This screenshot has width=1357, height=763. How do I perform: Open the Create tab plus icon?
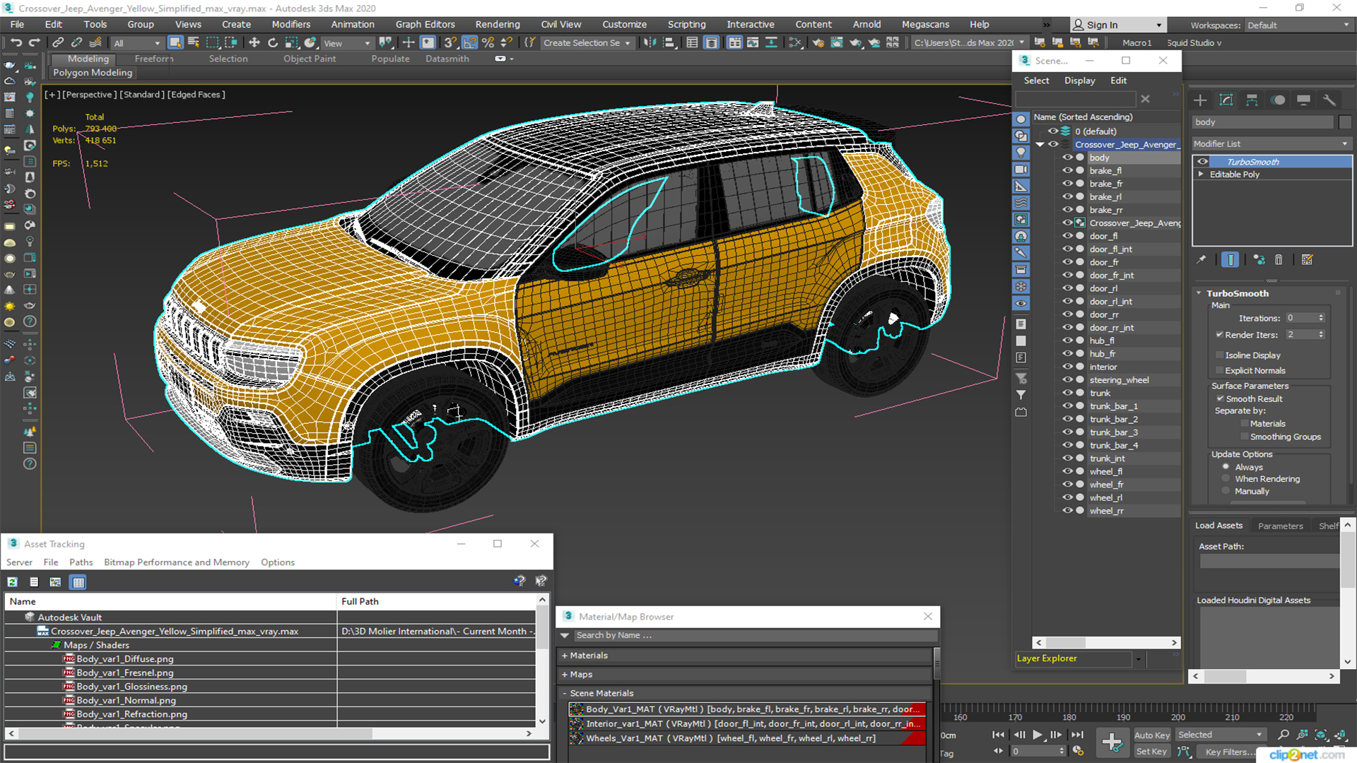[x=1200, y=100]
